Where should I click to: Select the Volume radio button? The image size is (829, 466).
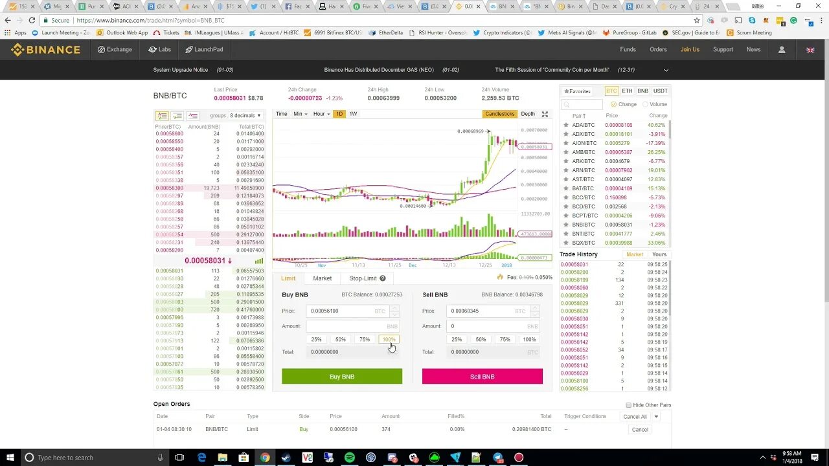pos(645,104)
